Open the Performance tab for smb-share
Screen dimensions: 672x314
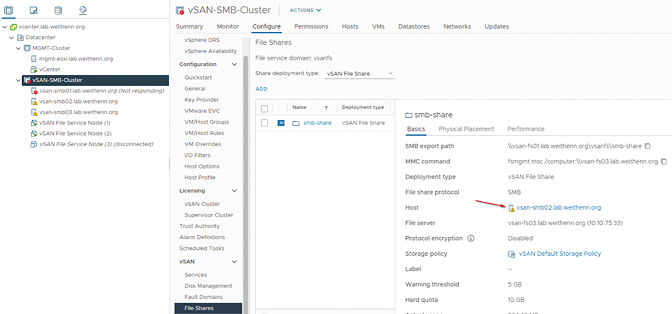[x=526, y=129]
